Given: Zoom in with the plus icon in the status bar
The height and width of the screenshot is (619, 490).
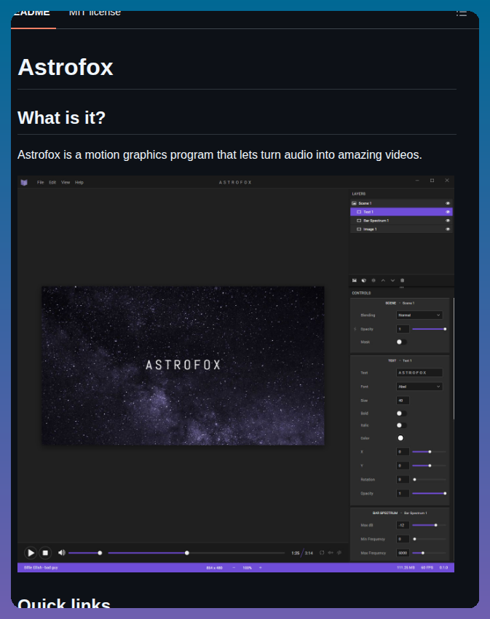Looking at the screenshot, I should (260, 568).
